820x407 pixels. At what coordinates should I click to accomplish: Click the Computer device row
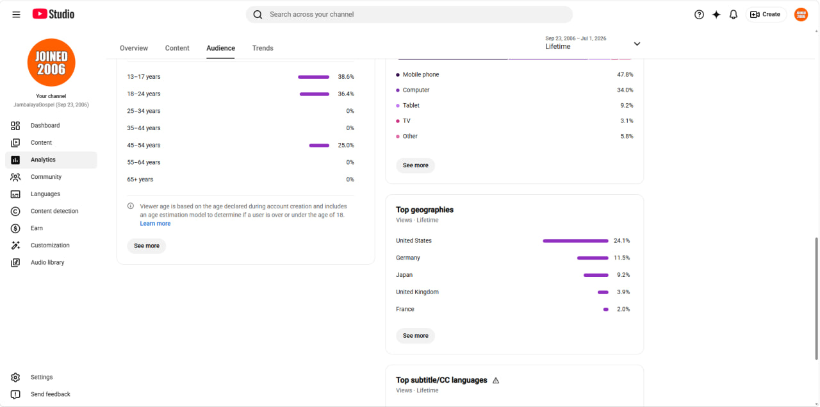[514, 90]
